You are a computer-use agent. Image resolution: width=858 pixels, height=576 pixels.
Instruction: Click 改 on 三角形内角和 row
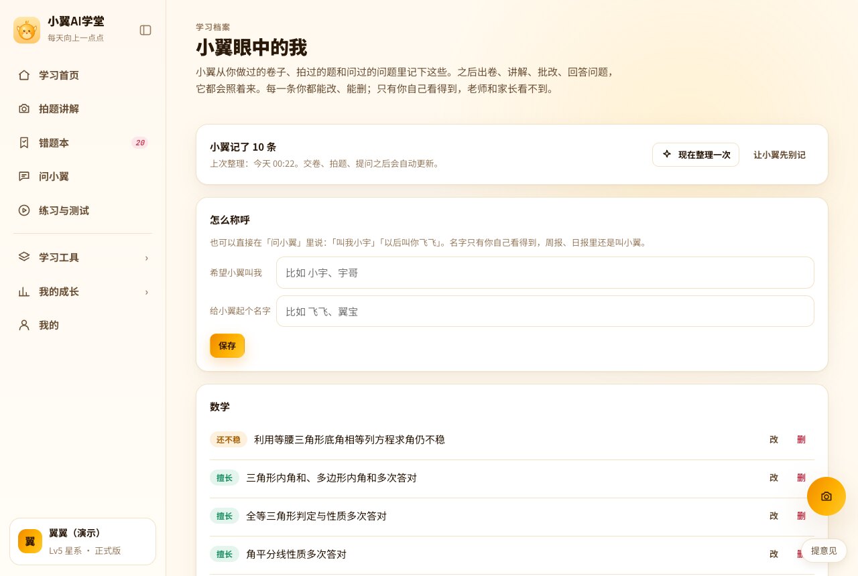774,478
